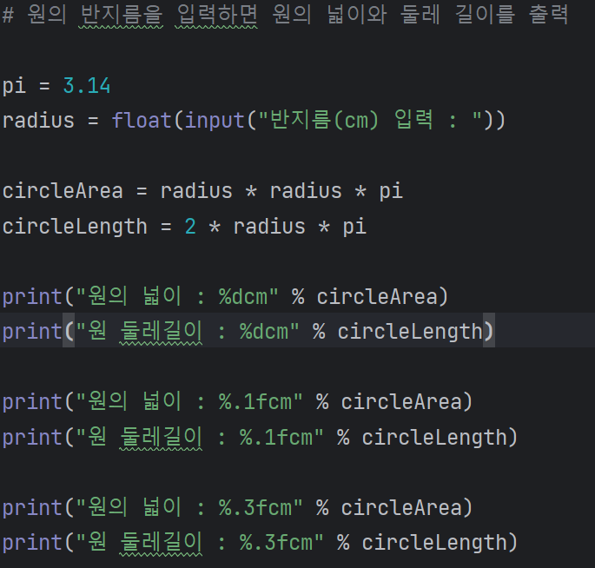
Task: Click the radius variable in its input assignment
Action: 38,121
